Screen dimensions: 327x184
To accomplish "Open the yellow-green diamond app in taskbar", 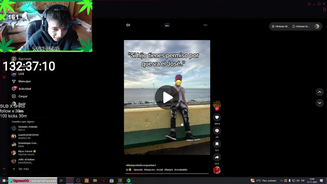I will pos(120,181).
